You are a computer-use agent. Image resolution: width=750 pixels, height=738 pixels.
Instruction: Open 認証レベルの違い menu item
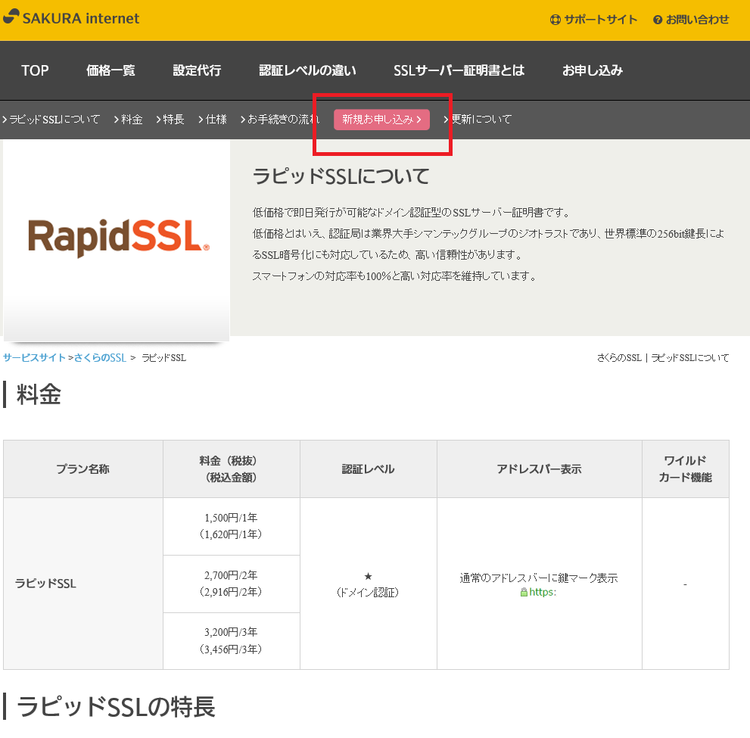(307, 70)
